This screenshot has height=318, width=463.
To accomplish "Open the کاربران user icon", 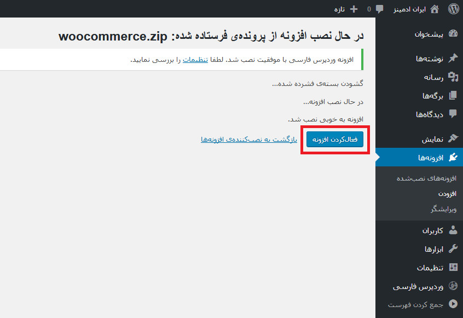I will click(453, 230).
